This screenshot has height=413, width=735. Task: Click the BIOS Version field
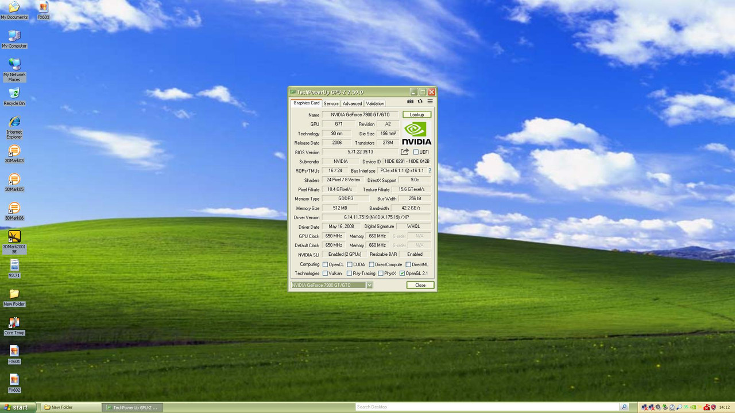(x=361, y=152)
